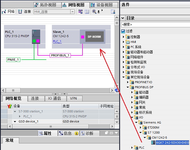Switch to the 设备视图 device view tab
The height and width of the screenshot is (150, 190).
104,5
